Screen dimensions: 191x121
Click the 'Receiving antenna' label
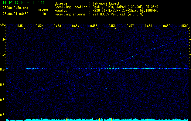tap(70, 14)
